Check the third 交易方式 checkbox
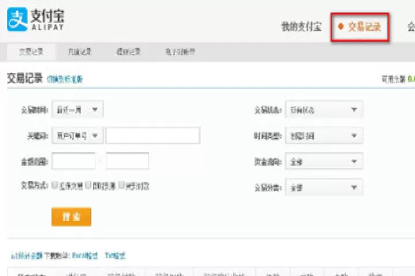The height and width of the screenshot is (276, 415). [x=121, y=185]
